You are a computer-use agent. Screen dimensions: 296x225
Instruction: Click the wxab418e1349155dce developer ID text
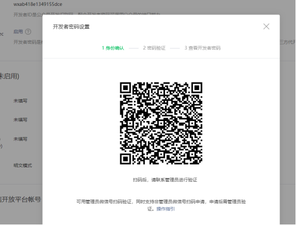[x=38, y=4]
